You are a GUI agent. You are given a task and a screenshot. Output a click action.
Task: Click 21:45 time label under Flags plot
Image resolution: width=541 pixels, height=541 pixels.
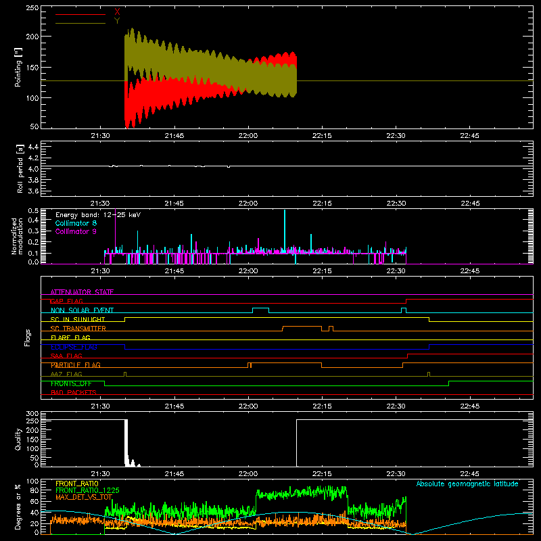coord(174,406)
